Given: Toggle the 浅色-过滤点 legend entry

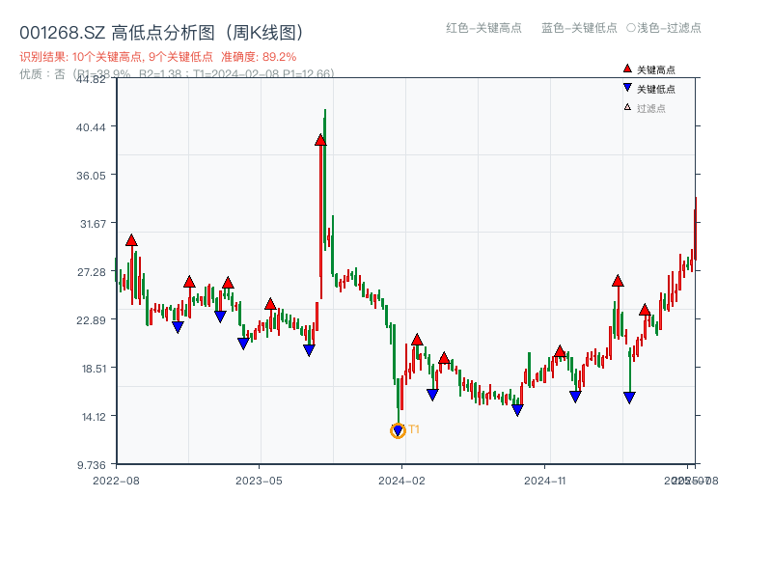Looking at the screenshot, I should [662, 29].
